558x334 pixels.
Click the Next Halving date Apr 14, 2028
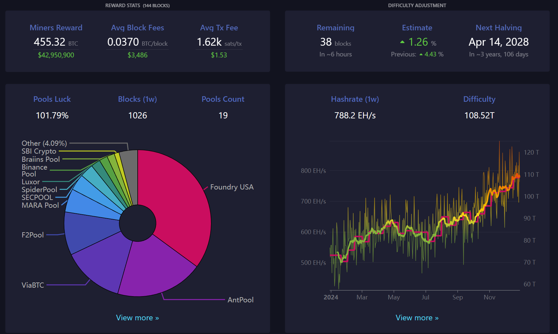pyautogui.click(x=498, y=42)
